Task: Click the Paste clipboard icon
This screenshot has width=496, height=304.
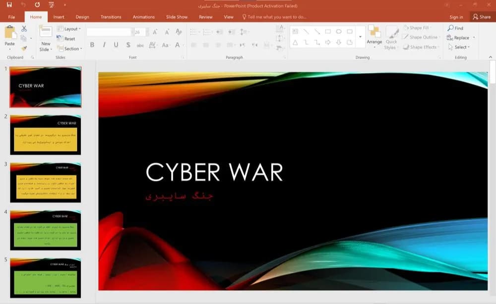Action: 10,32
